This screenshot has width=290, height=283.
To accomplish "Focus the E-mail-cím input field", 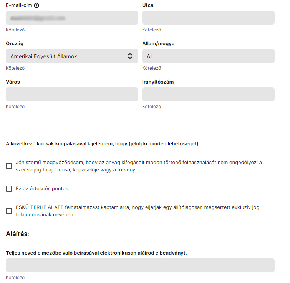I will [x=72, y=18].
